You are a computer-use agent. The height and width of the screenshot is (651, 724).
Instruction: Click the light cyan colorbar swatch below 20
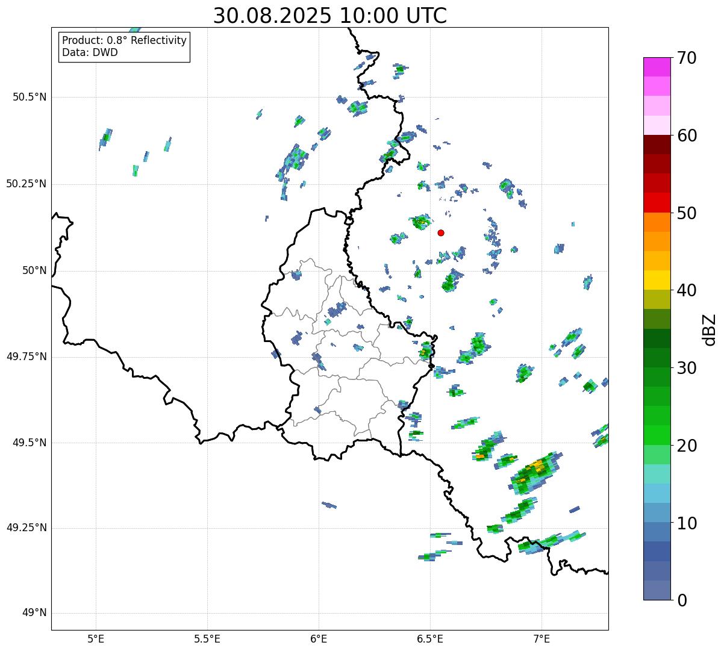coord(657,474)
